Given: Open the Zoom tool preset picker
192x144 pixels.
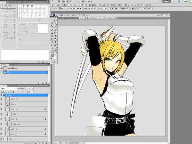Looking at the screenshot, I should (x=55, y=9).
